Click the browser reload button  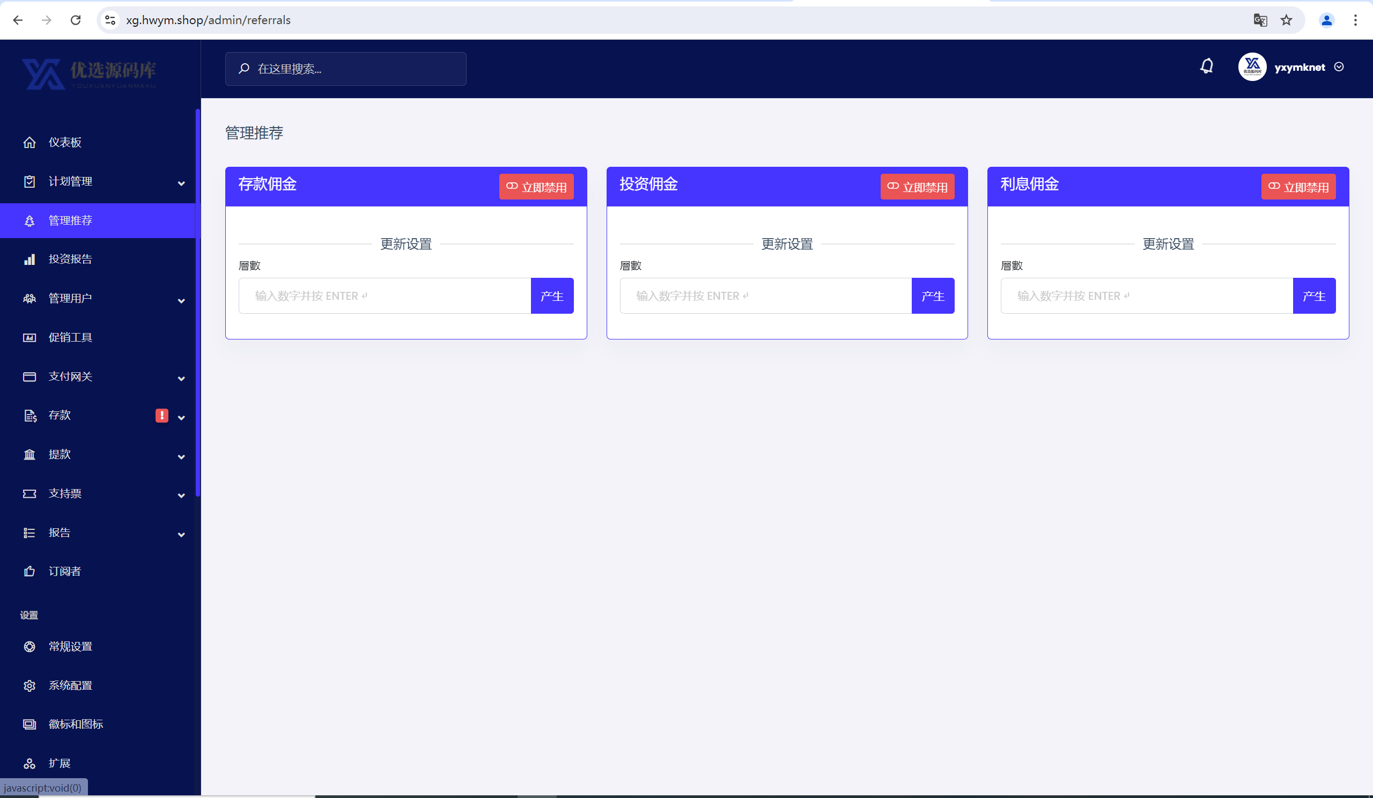[76, 20]
